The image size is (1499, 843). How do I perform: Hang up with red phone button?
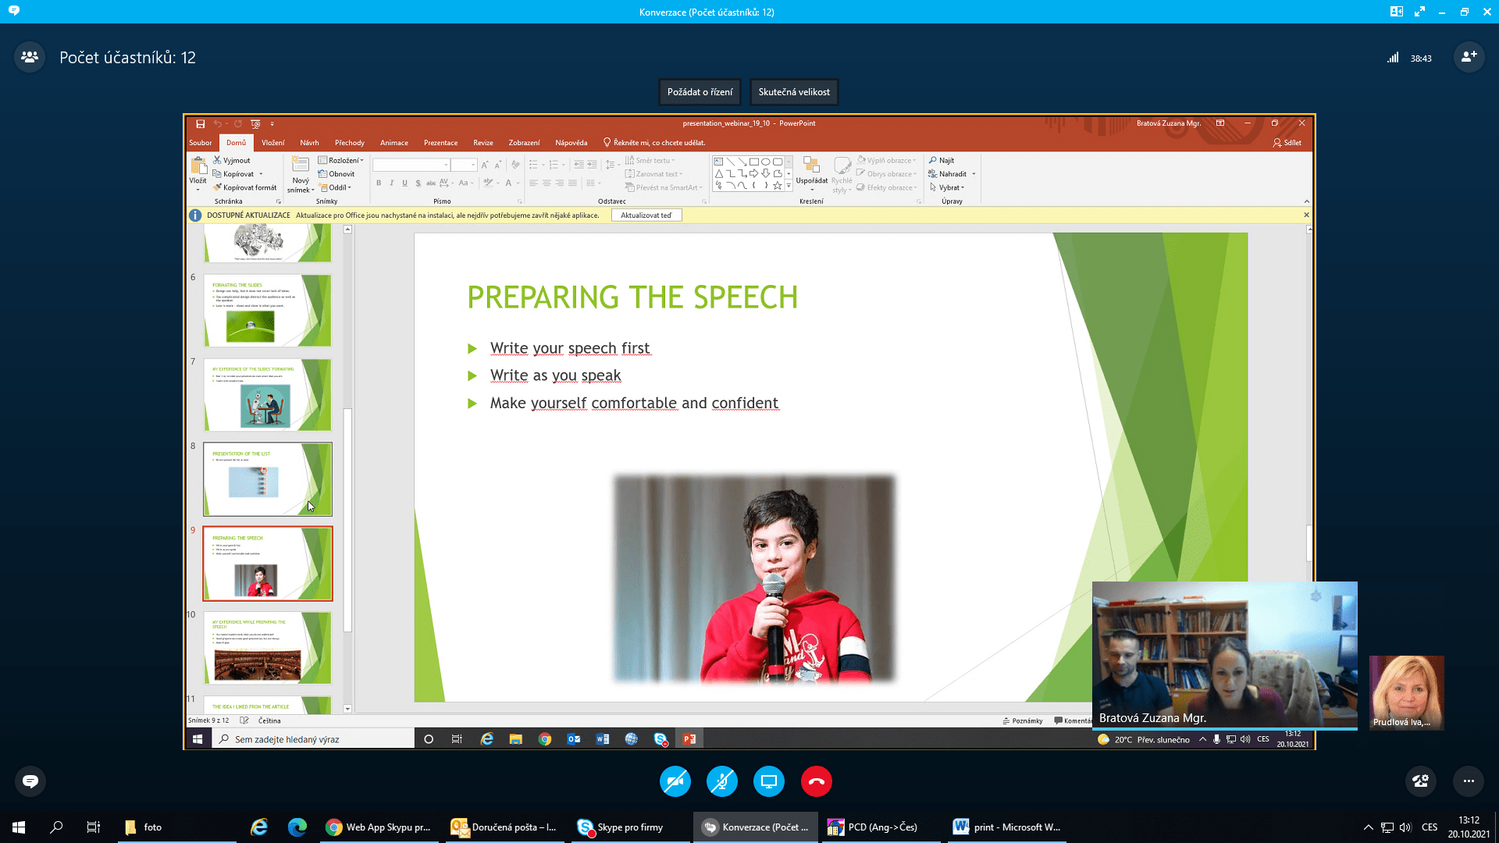coord(816,781)
